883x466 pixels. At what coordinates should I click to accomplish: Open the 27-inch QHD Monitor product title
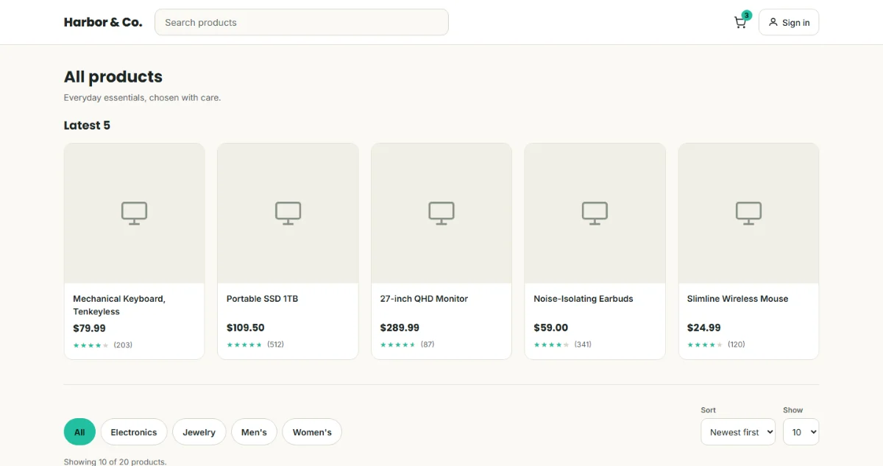tap(424, 299)
